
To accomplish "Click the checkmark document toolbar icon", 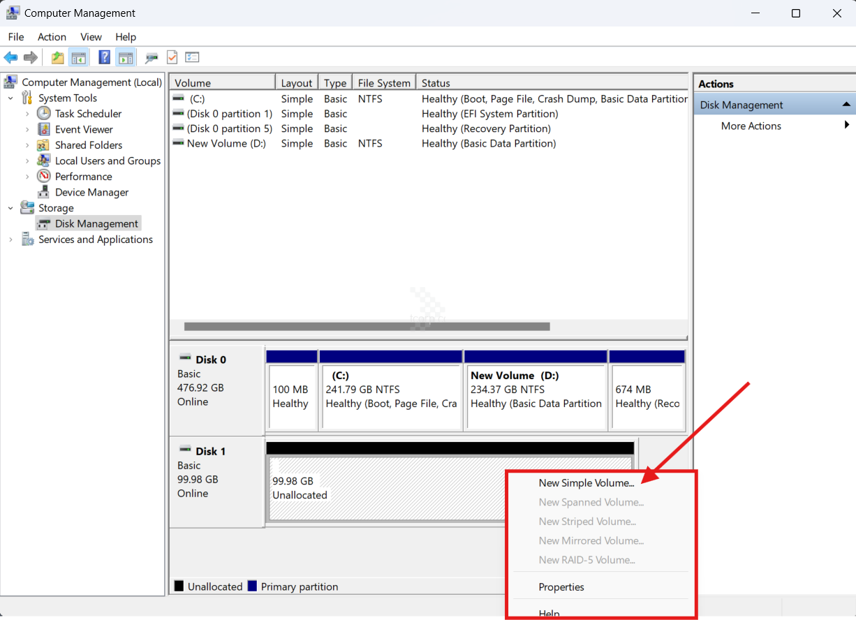I will tap(172, 58).
